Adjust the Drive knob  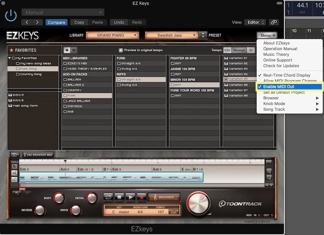tap(75, 210)
